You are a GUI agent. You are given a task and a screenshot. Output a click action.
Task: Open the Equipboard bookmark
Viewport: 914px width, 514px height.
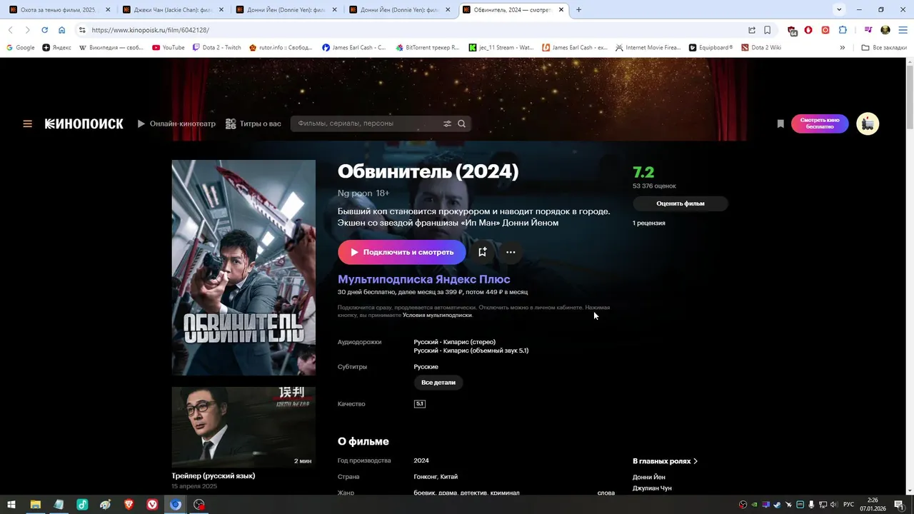click(x=711, y=48)
